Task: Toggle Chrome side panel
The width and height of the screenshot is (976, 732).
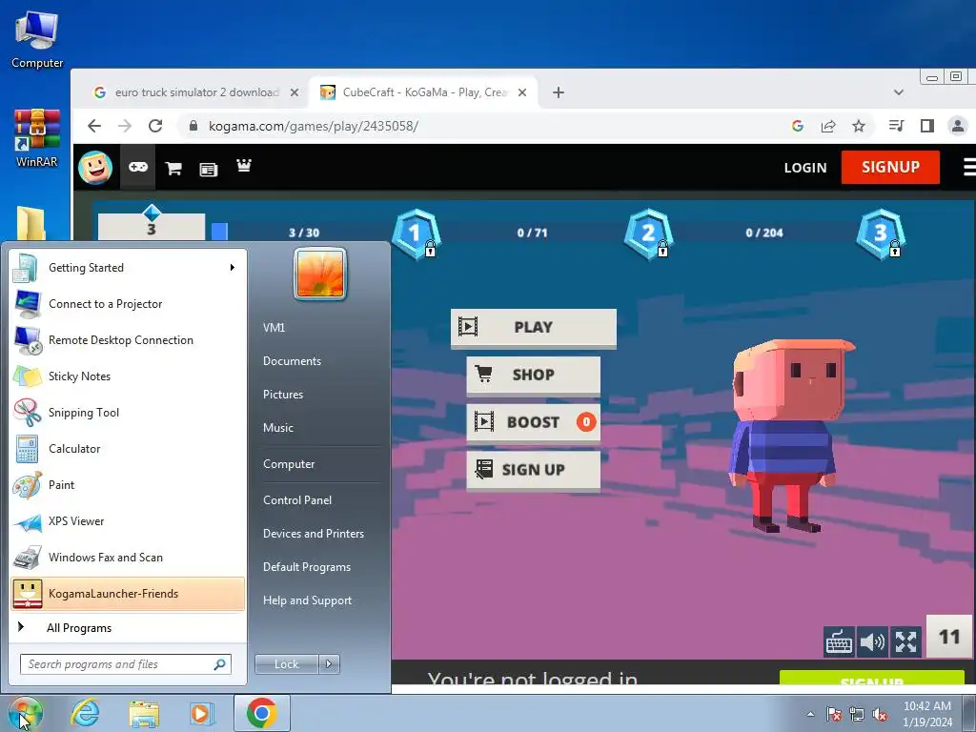Action: (926, 127)
